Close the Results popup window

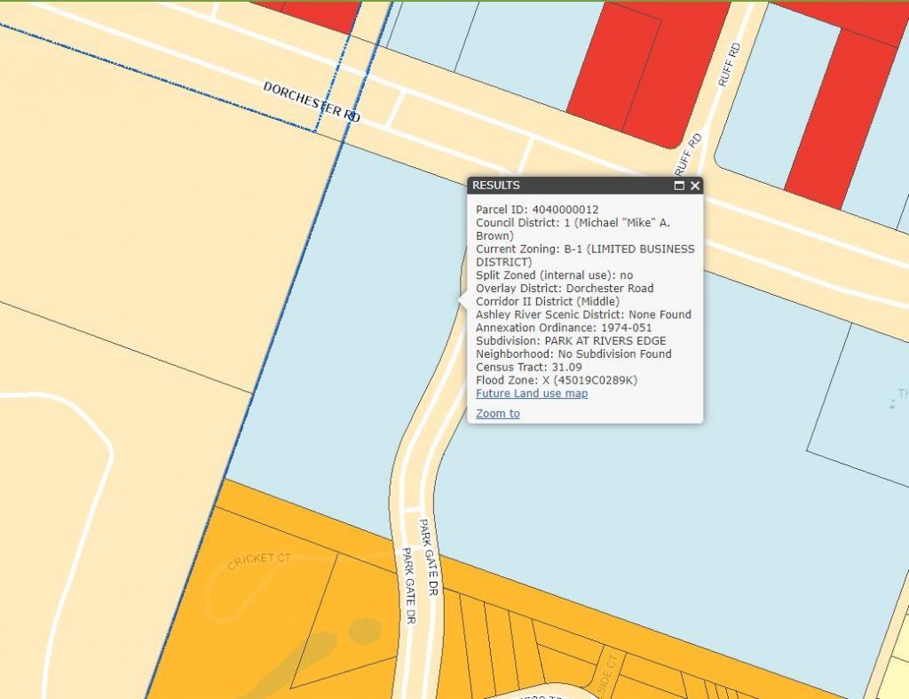[x=695, y=186]
